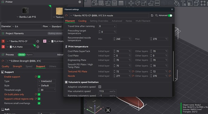
Task: Open the support Type tree(auto) dropdown
Action: pyautogui.click(x=46, y=81)
